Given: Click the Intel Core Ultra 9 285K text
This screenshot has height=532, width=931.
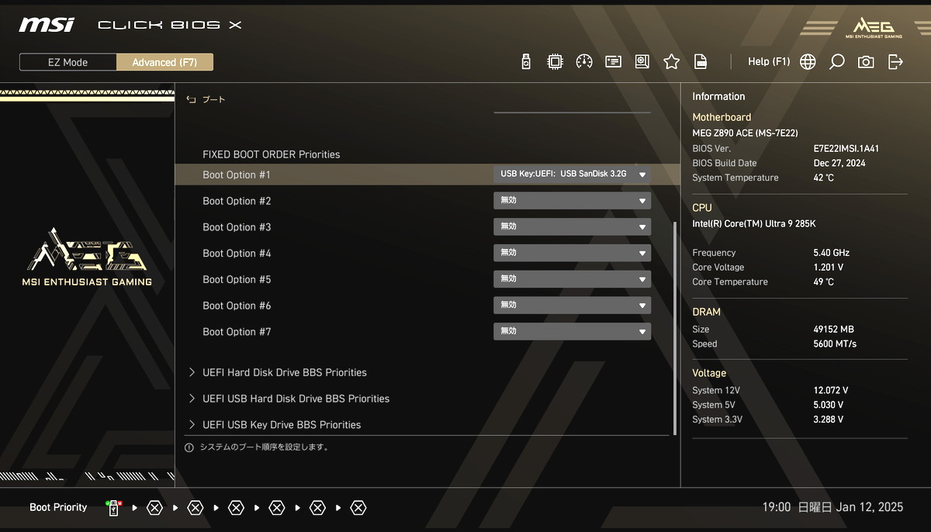Looking at the screenshot, I should click(x=754, y=224).
